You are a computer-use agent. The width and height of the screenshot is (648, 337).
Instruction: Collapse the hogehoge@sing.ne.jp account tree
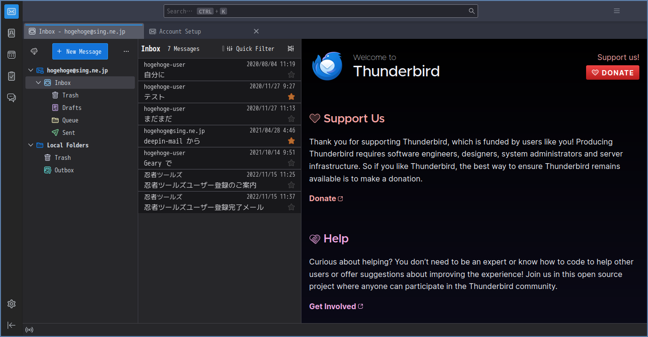tap(31, 70)
